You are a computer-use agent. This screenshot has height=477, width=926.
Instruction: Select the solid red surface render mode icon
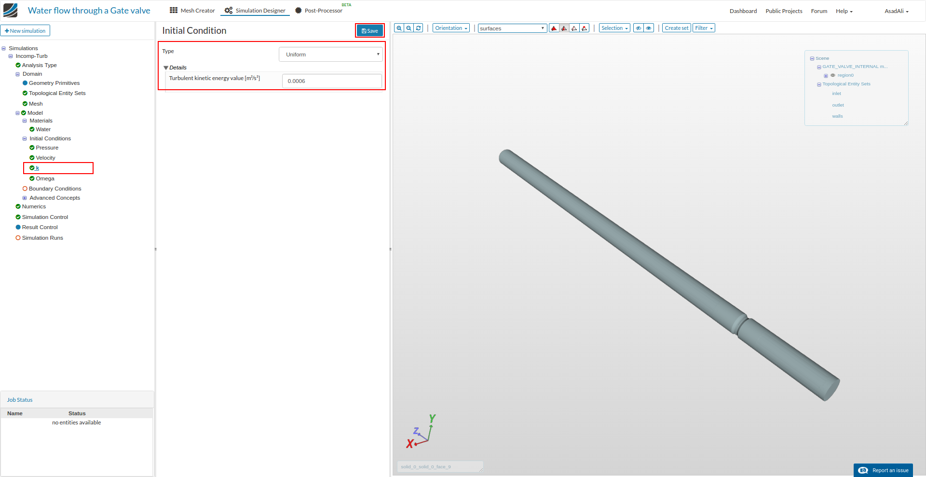pyautogui.click(x=554, y=28)
